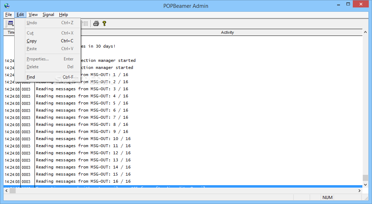This screenshot has width=372, height=204.
Task: Select log row 'MSG-OUT: 13 / 16'
Action: pos(183,160)
